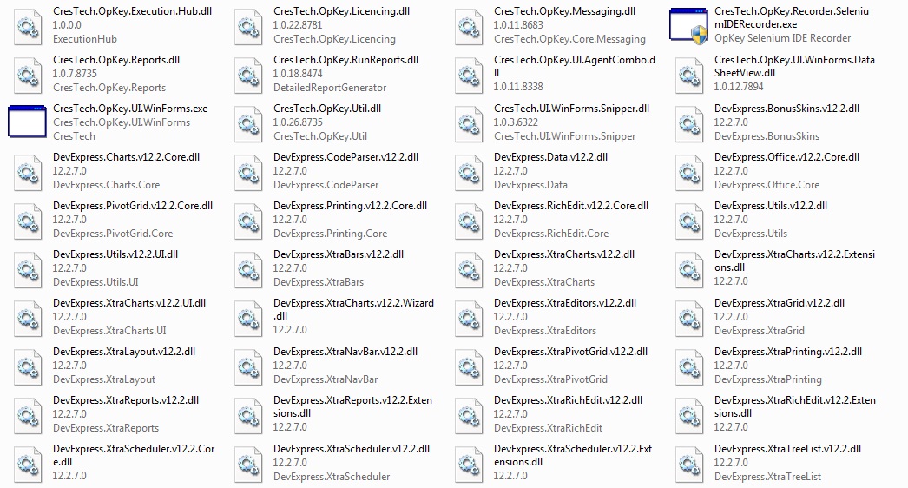908x488 pixels.
Task: Select the DevExpress.XtraRichEdit.v12.2.dll icon
Action: click(469, 416)
